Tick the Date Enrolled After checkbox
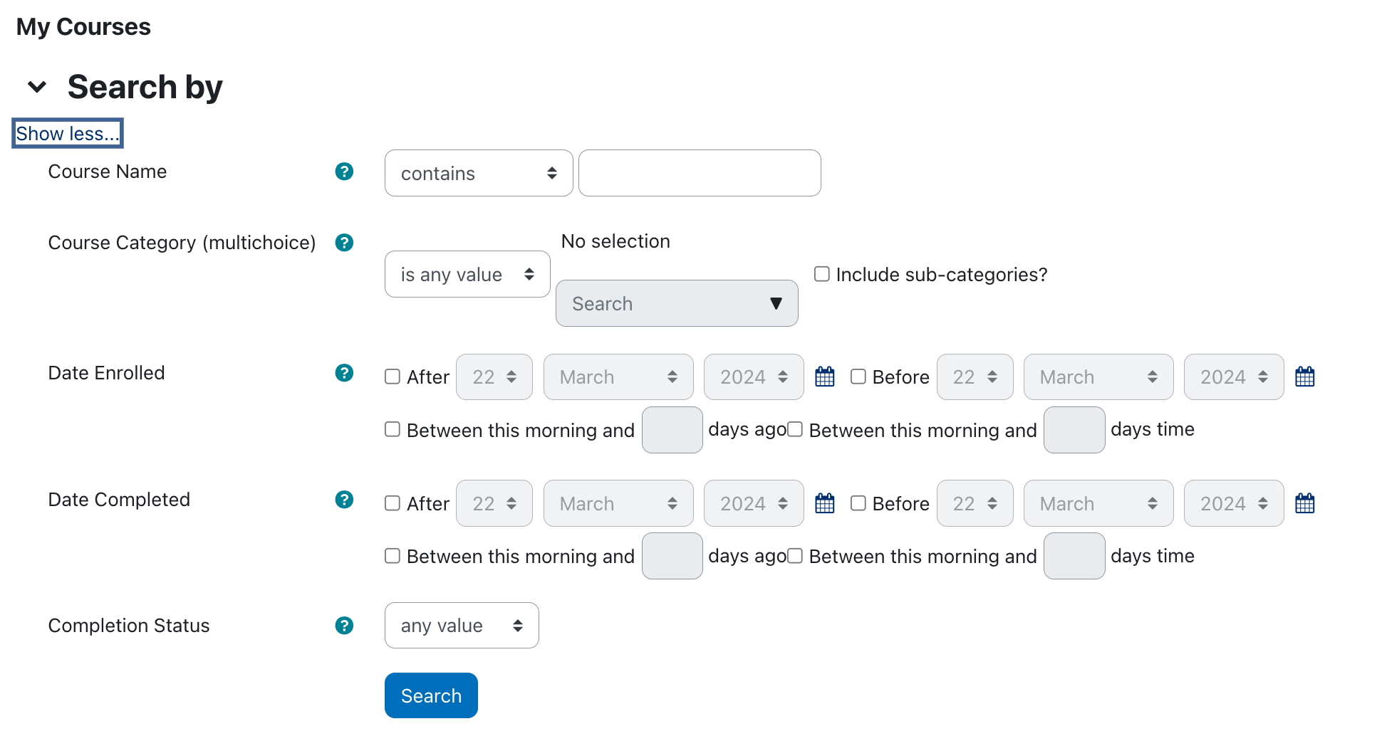 point(393,377)
